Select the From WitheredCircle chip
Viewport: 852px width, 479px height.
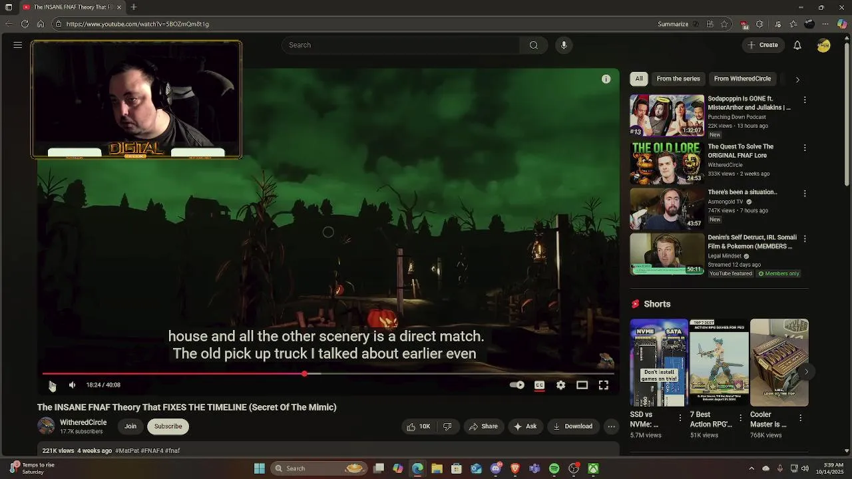click(742, 79)
